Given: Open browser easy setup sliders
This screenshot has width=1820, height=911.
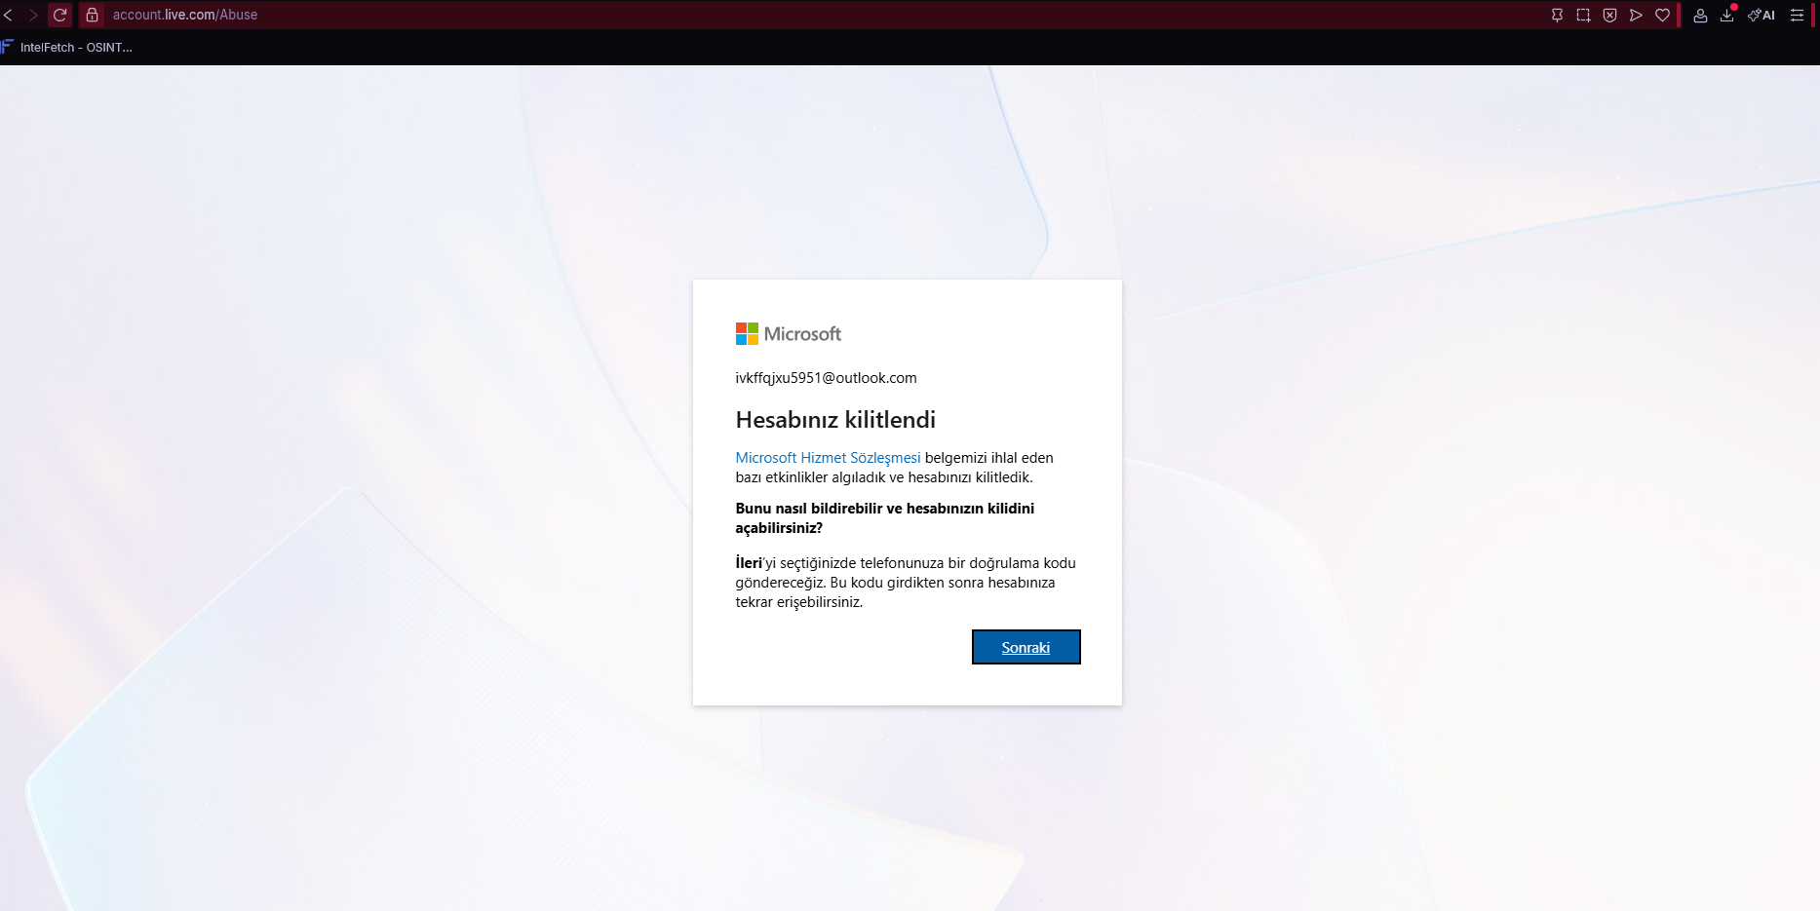Looking at the screenshot, I should (1797, 15).
